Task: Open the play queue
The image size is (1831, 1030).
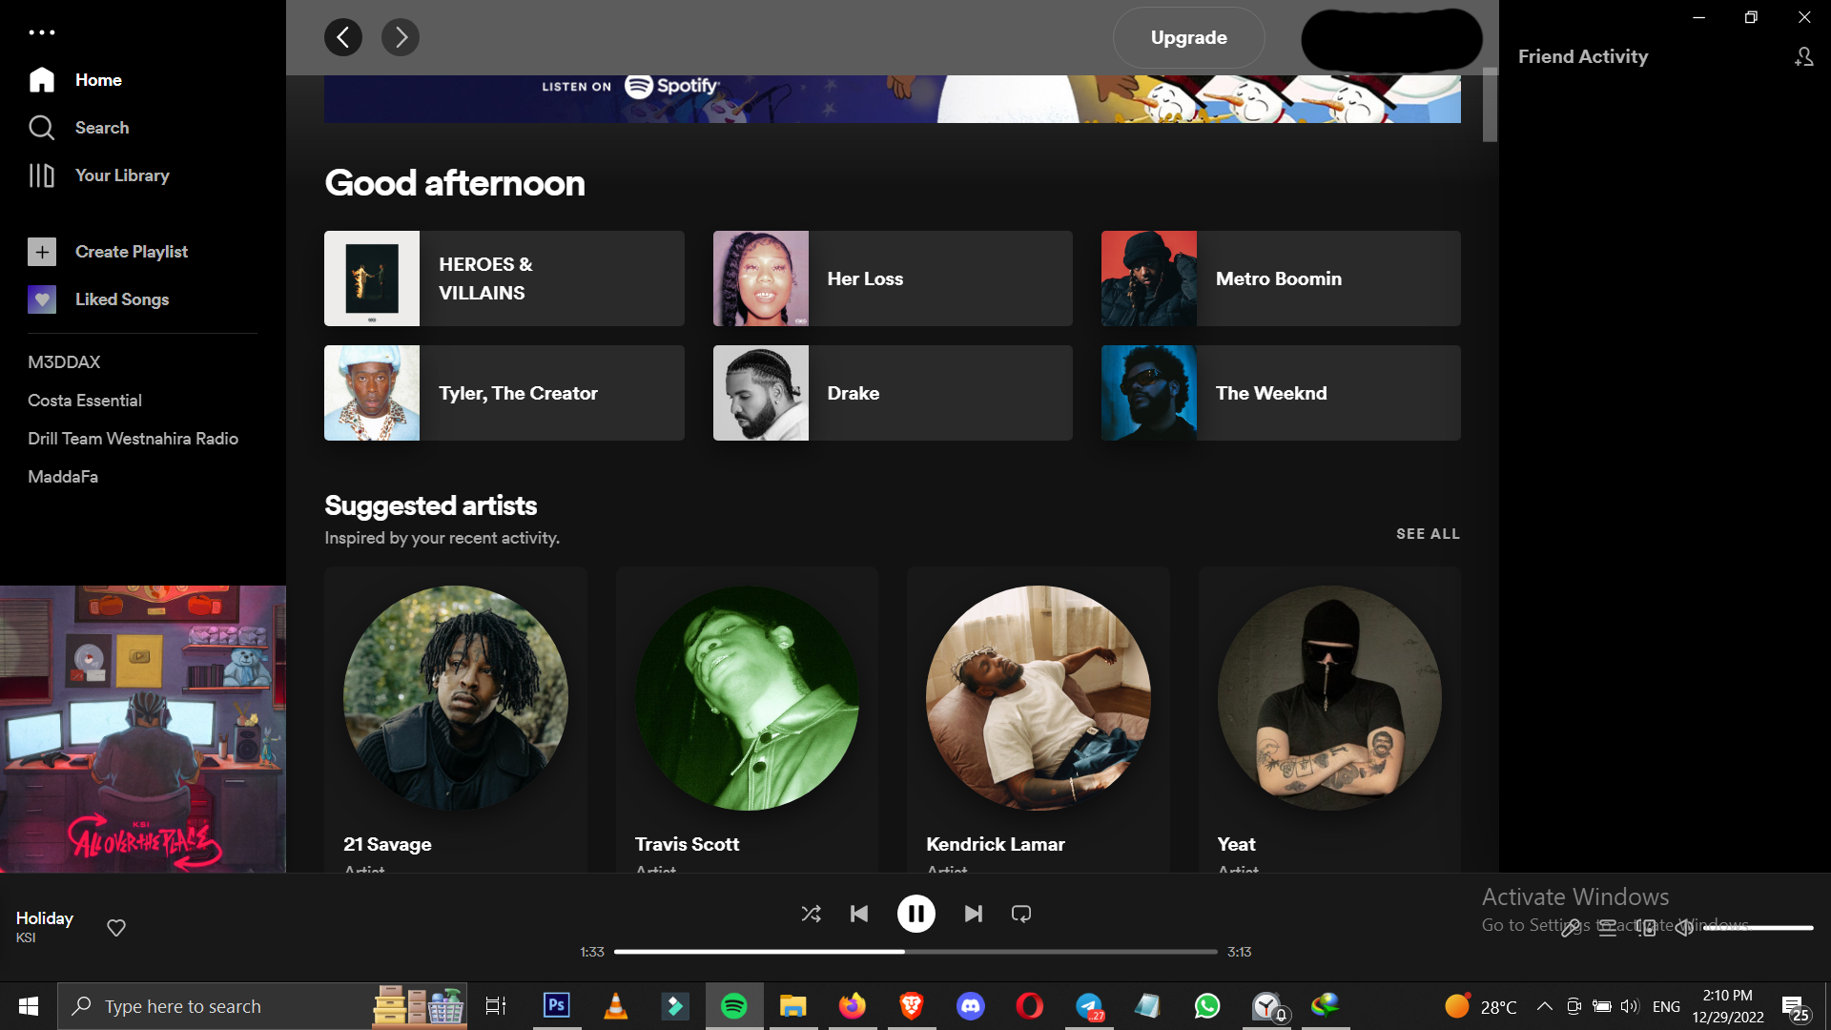Action: pos(1608,928)
